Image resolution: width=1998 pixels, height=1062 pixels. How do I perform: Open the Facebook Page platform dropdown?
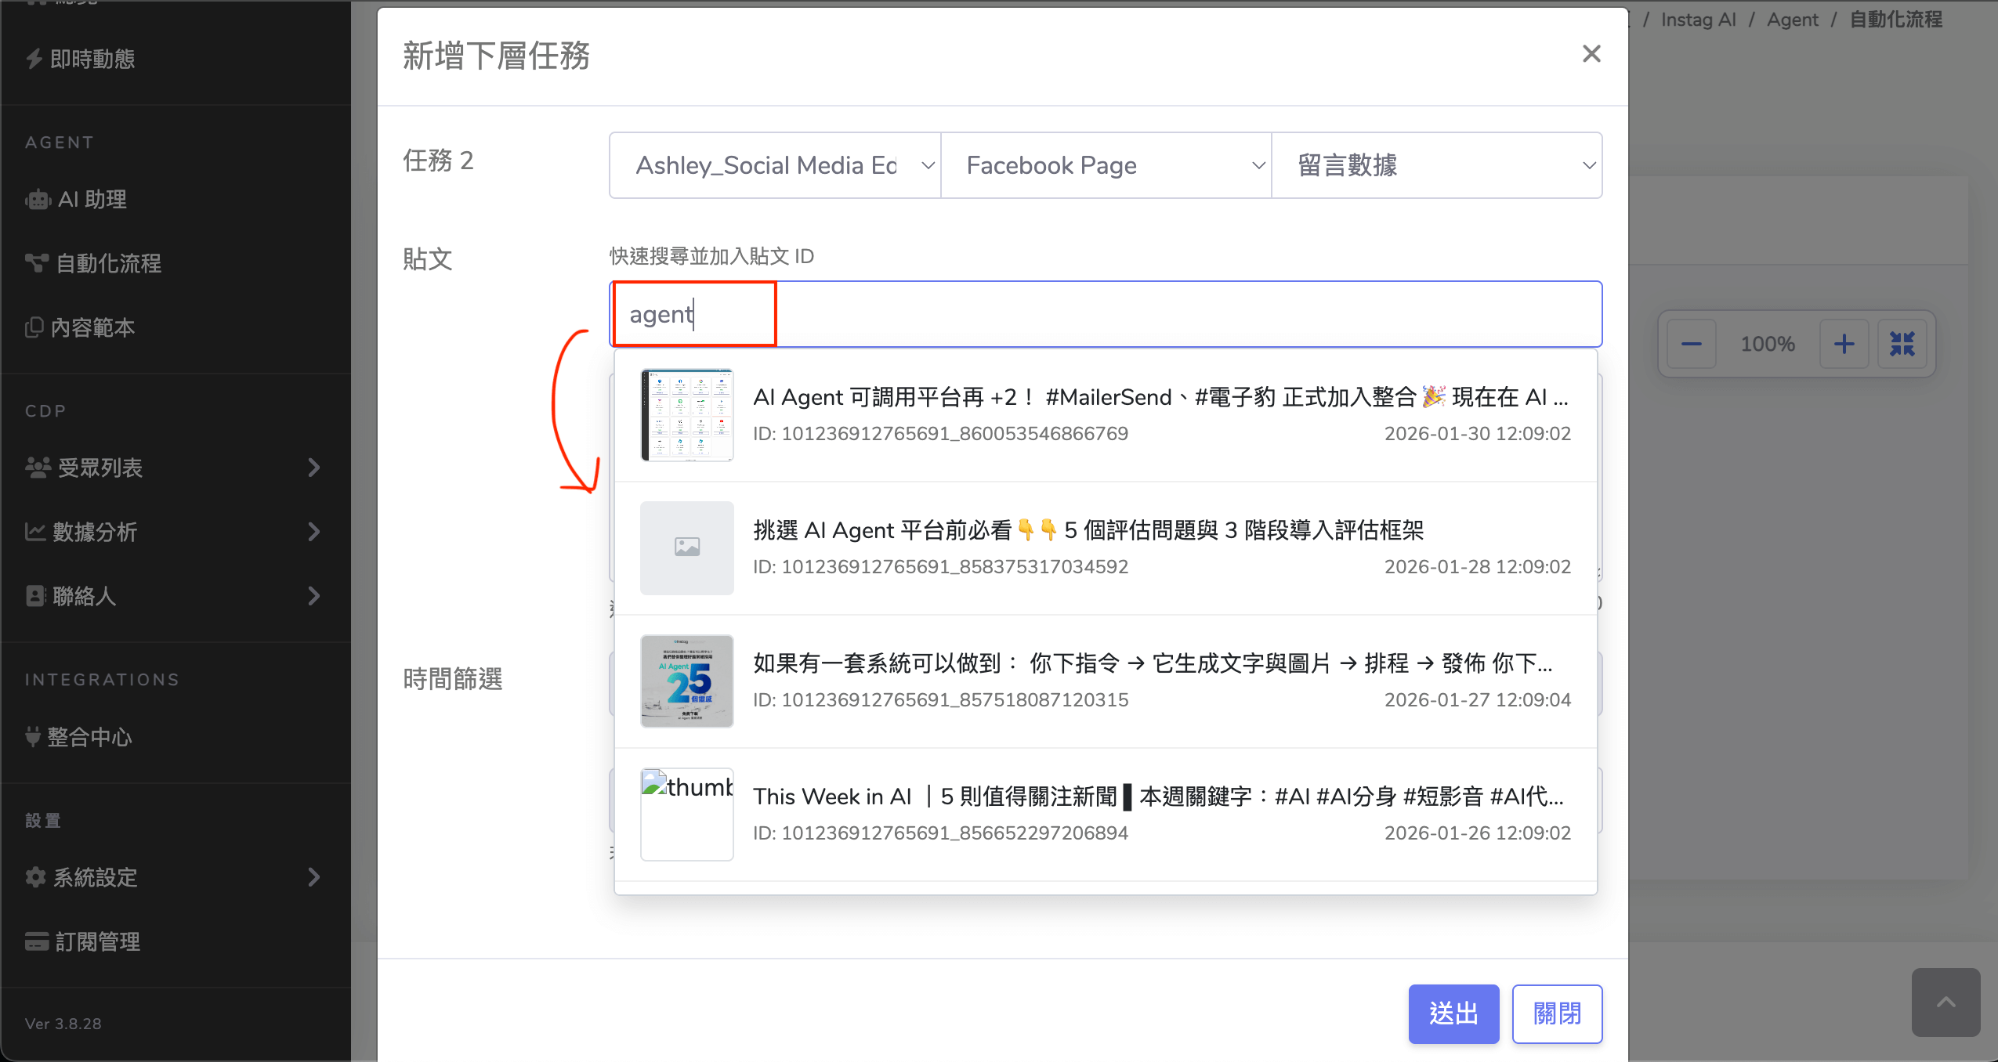pos(1105,165)
